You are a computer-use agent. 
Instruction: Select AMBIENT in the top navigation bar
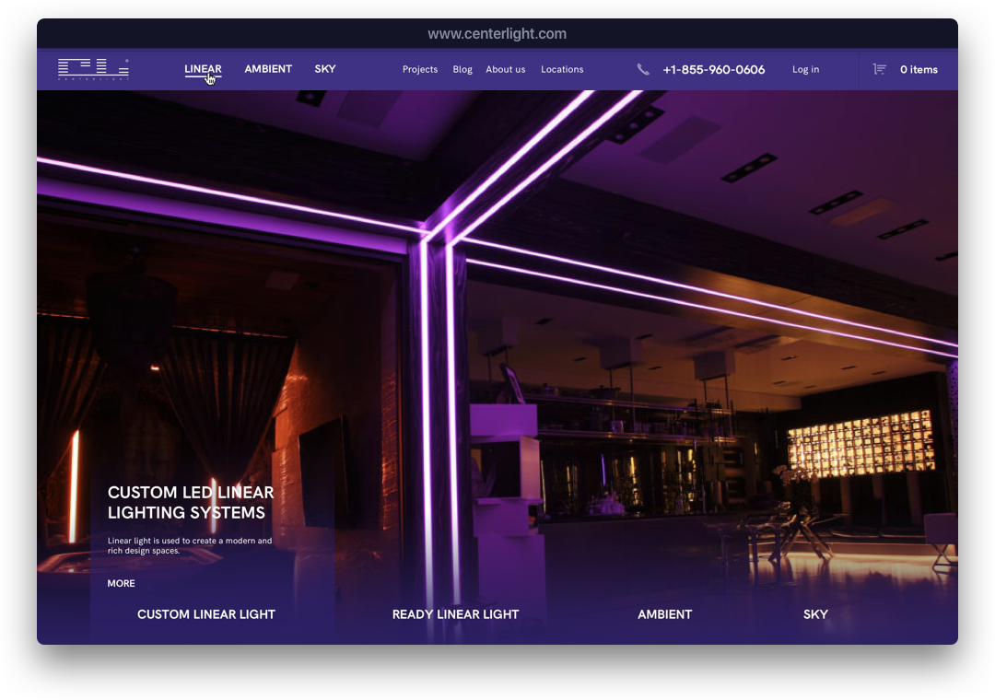point(268,69)
